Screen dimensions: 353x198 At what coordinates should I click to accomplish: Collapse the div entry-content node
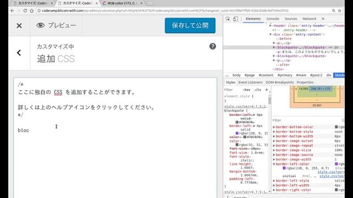tap(271, 34)
